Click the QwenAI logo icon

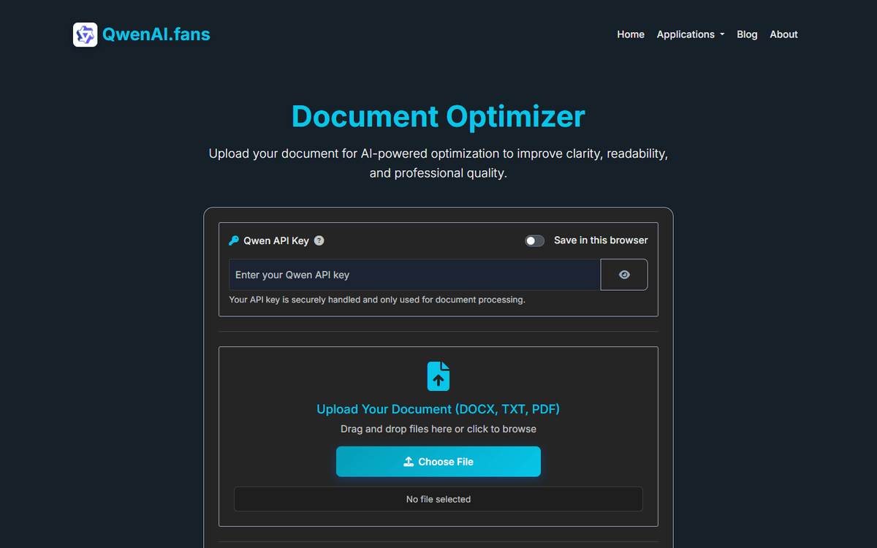86,34
